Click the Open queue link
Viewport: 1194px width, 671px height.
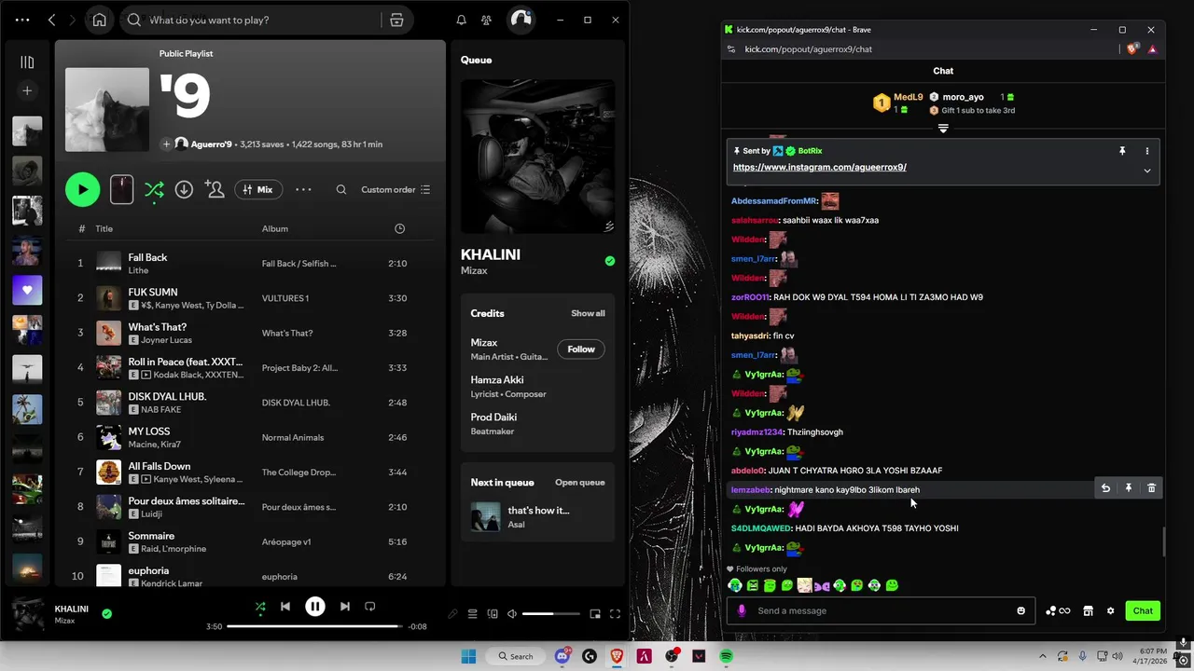click(x=580, y=483)
